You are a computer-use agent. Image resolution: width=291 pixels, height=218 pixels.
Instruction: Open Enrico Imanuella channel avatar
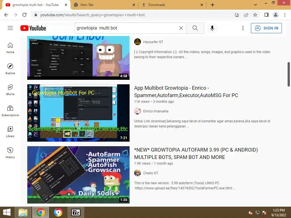(138, 111)
